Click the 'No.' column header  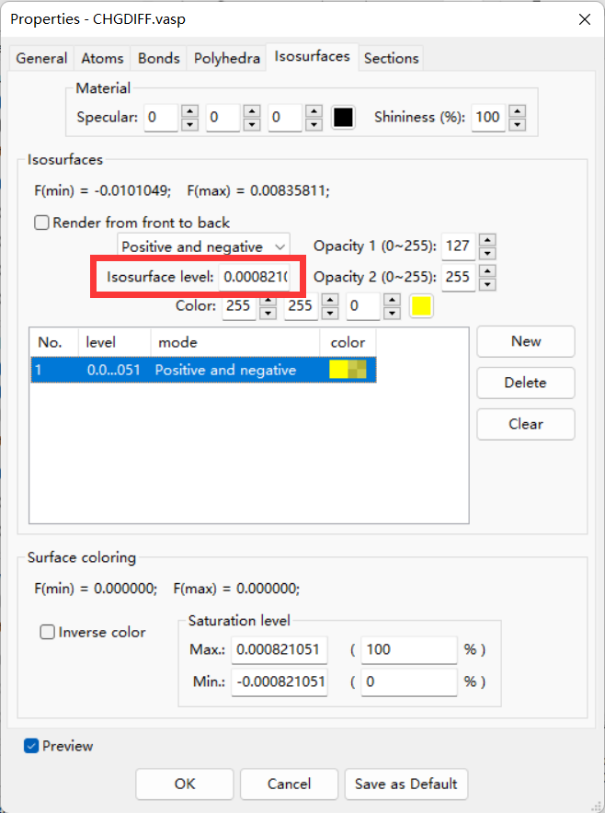54,342
